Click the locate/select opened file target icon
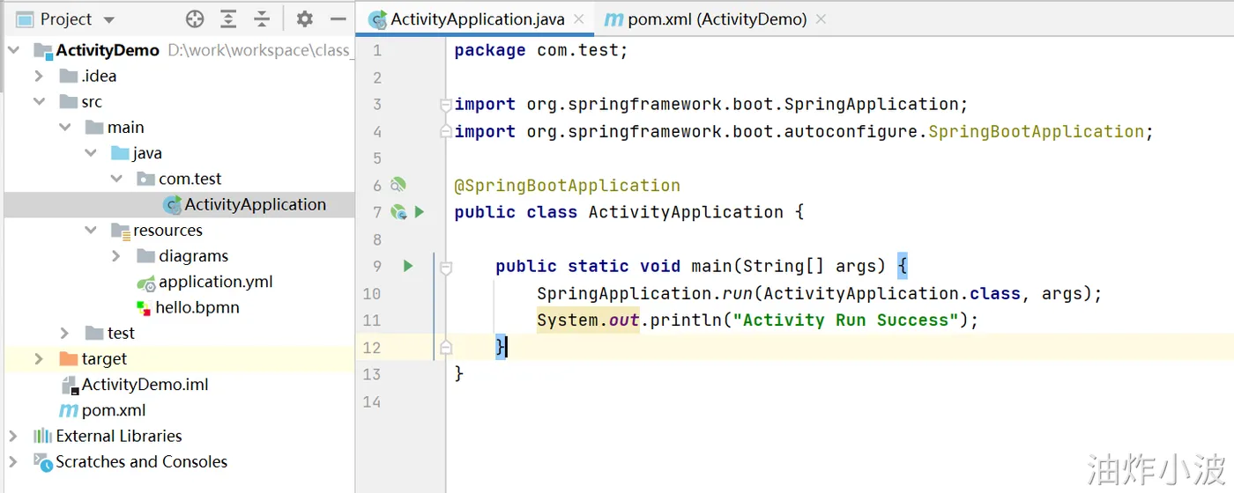This screenshot has width=1234, height=493. [x=195, y=18]
